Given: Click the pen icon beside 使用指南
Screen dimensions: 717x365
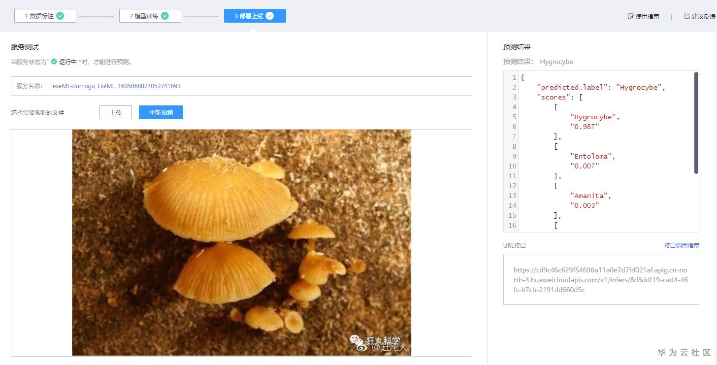Looking at the screenshot, I should pos(630,16).
